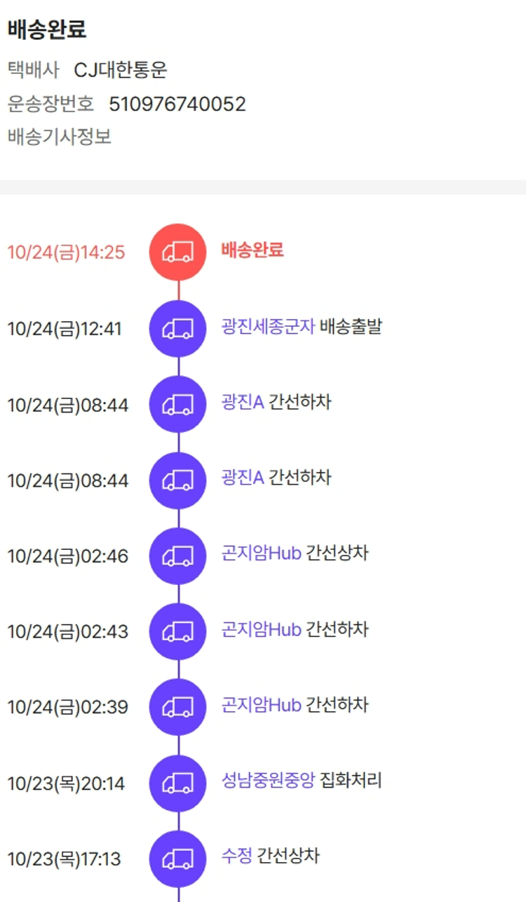Click the bold 배송완료 heading
The width and height of the screenshot is (526, 902).
click(47, 29)
